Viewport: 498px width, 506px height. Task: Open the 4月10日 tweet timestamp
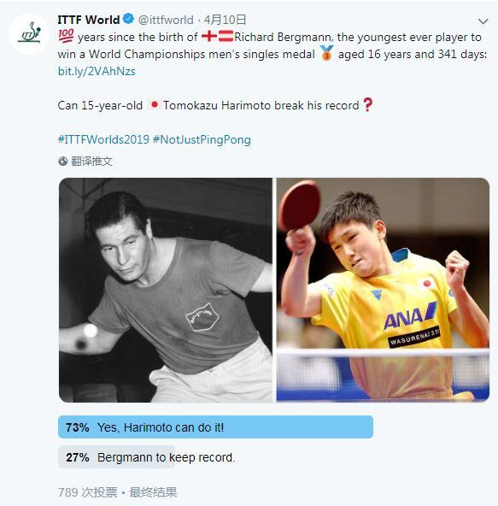pos(225,20)
